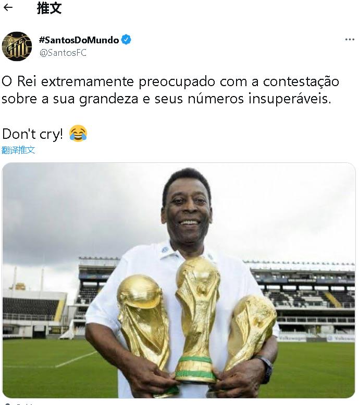The height and width of the screenshot is (405, 359).
Task: Click the tweet line starting "O Rei extremamente"
Action: [x=170, y=81]
